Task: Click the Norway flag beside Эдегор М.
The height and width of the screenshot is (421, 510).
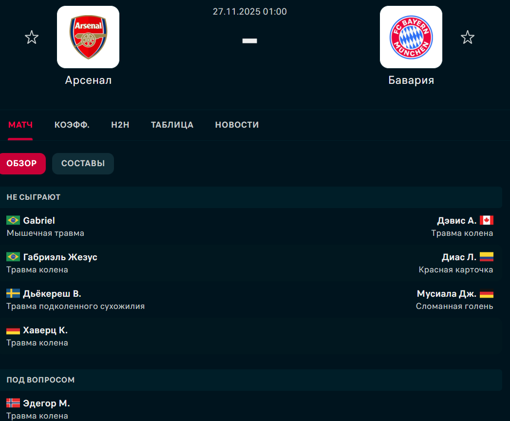Action: click(13, 403)
